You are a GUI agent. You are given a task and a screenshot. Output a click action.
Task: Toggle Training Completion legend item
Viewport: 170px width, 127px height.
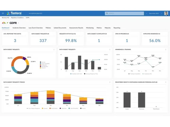pos(134,74)
